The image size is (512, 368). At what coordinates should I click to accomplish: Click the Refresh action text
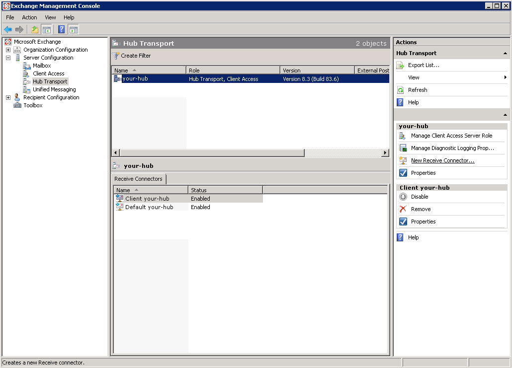418,90
